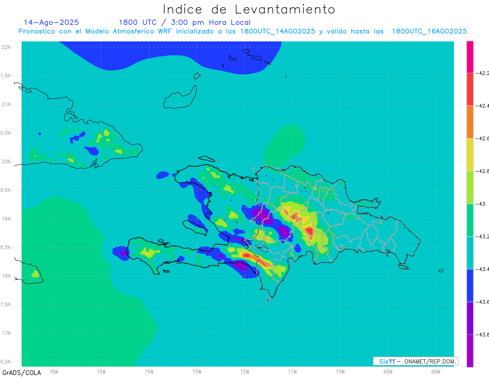Image resolution: width=489 pixels, height=377 pixels.
Task: Click the '74W' longitude label
Action: (149, 371)
